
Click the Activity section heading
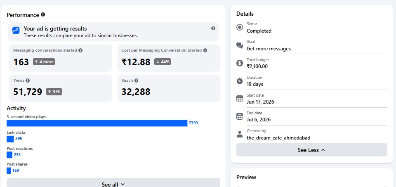pyautogui.click(x=16, y=109)
